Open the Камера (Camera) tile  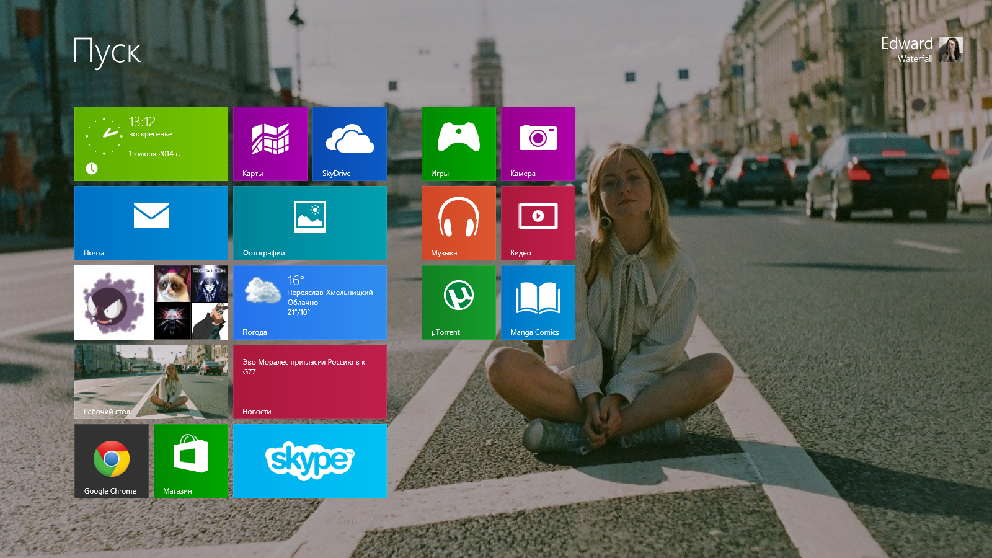pyautogui.click(x=538, y=144)
